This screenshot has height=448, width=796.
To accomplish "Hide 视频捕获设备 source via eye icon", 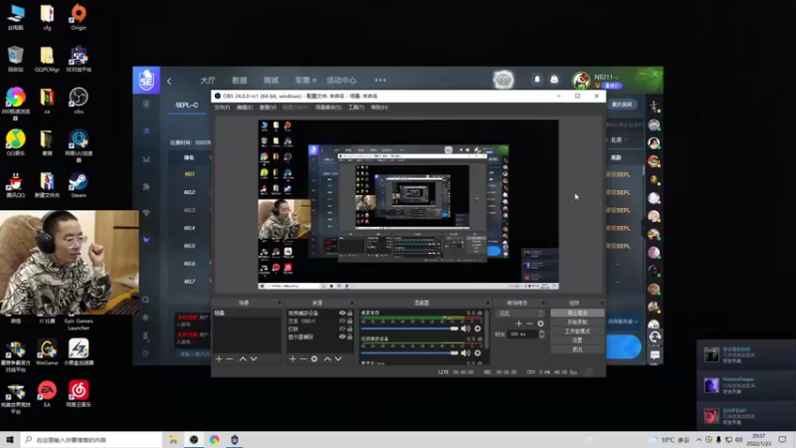I will pyautogui.click(x=342, y=314).
